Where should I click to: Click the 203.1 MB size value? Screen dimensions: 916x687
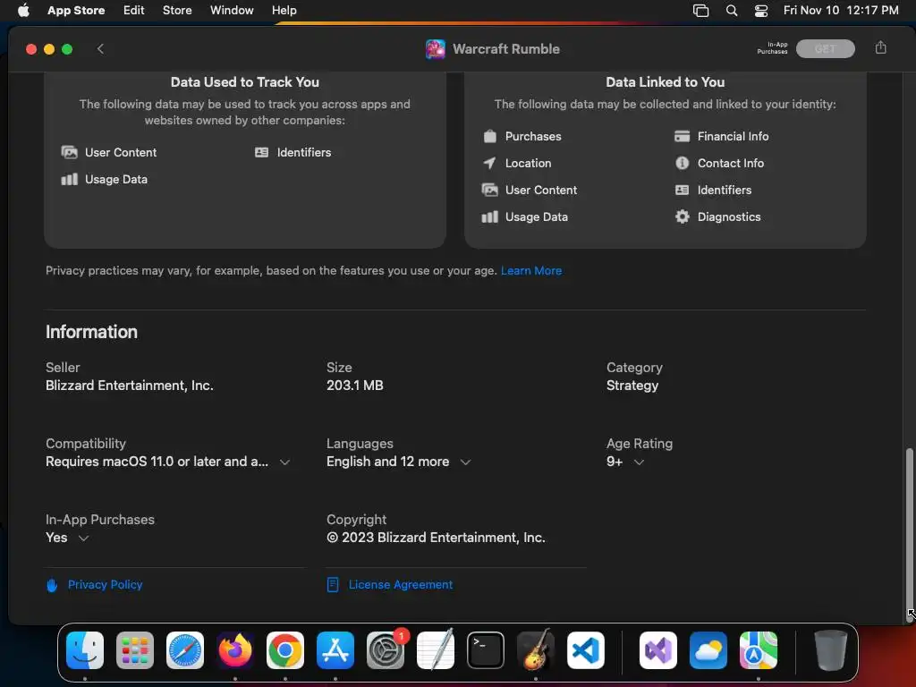point(354,386)
